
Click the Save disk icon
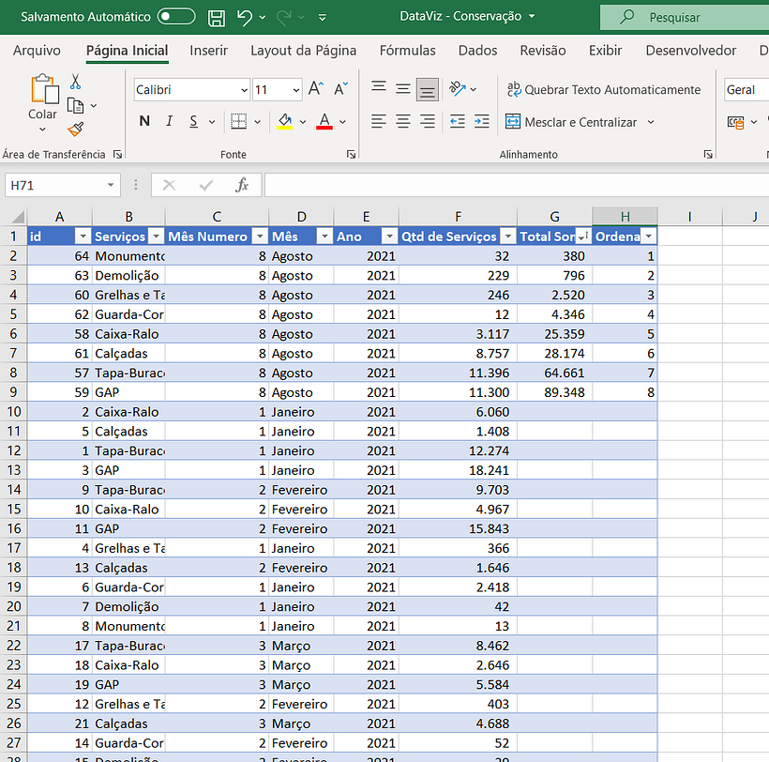(x=217, y=18)
